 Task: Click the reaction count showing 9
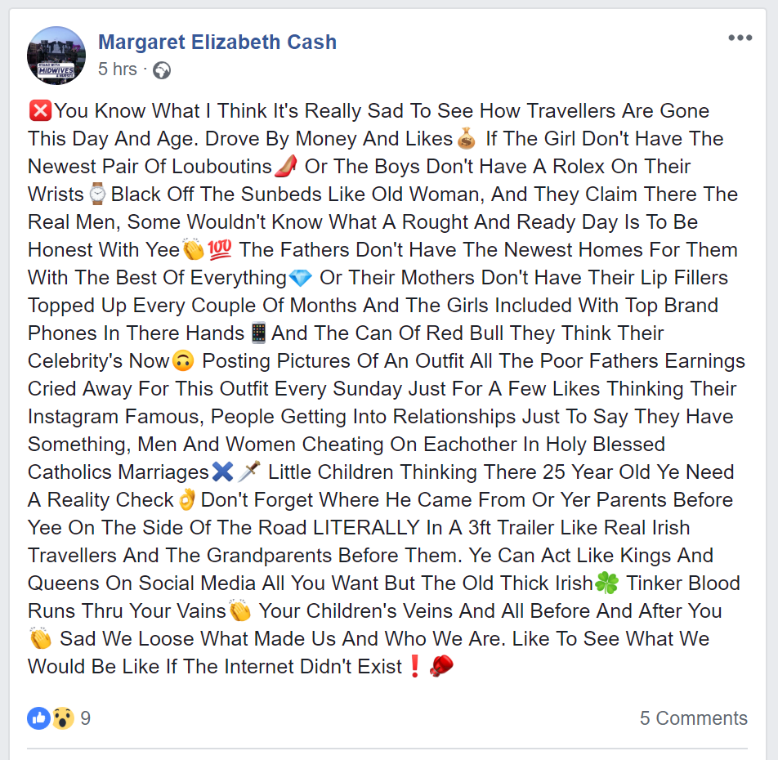pos(84,718)
